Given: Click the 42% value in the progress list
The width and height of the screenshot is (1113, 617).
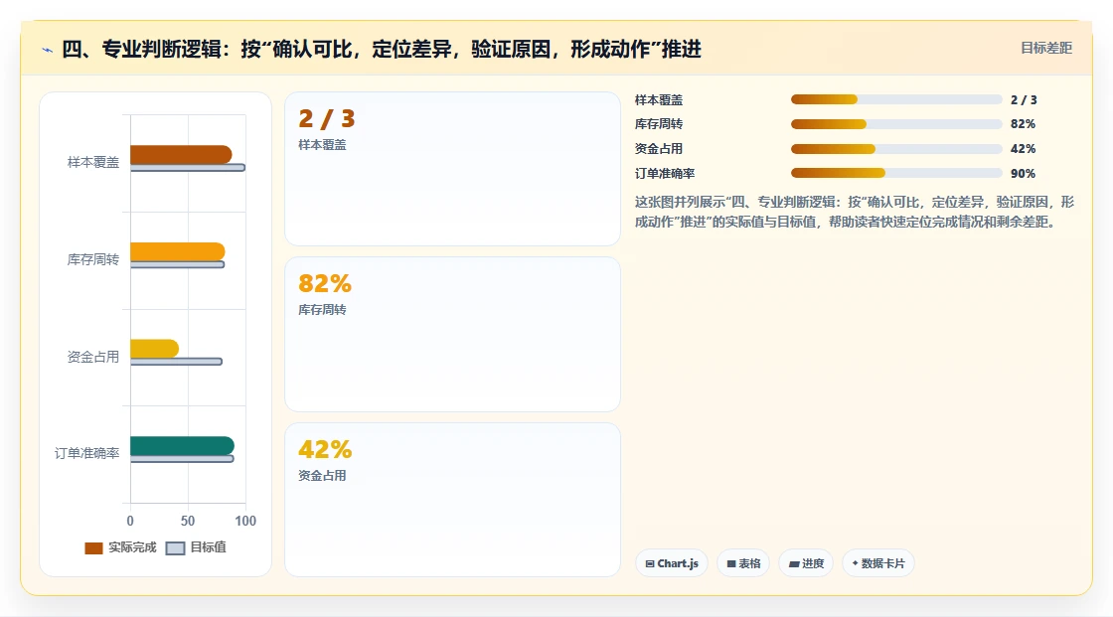Looking at the screenshot, I should (1023, 149).
